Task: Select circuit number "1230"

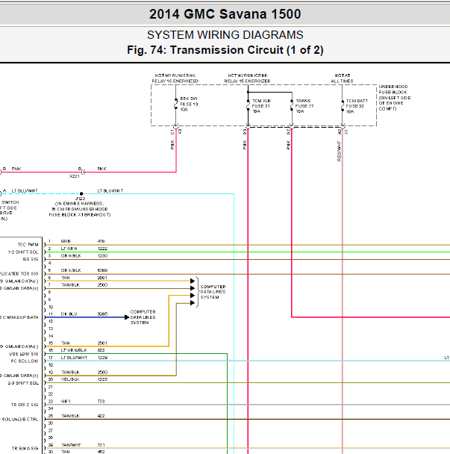Action: [102, 255]
